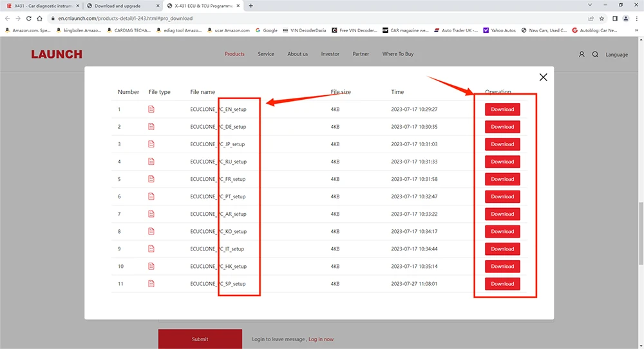Open the About us menu
The height and width of the screenshot is (349, 644).
pos(298,54)
